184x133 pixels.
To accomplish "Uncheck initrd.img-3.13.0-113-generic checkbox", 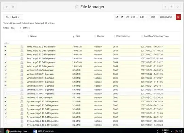I will 5,50.
